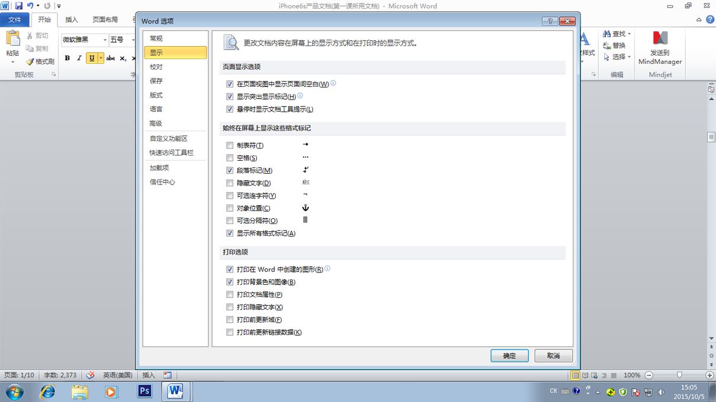Screen dimensions: 716x402
Task: Select 校对 proofing category
Action: point(175,67)
